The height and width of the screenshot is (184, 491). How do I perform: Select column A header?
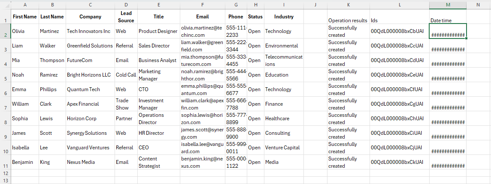point(24,5)
